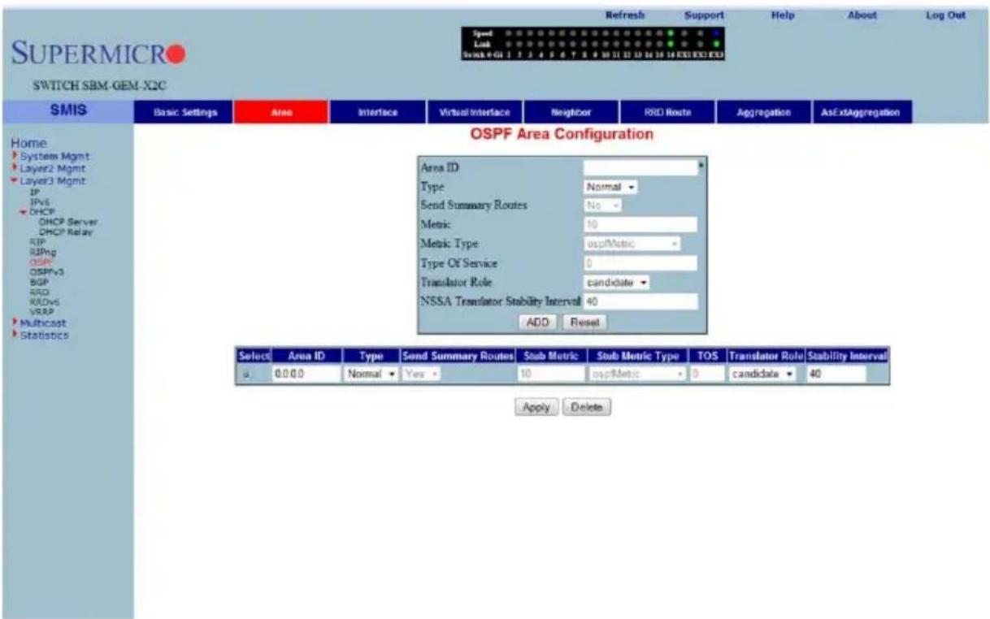Viewport: 990px width, 619px height.
Task: Switch to the Virtual Interface tab
Action: 475,112
